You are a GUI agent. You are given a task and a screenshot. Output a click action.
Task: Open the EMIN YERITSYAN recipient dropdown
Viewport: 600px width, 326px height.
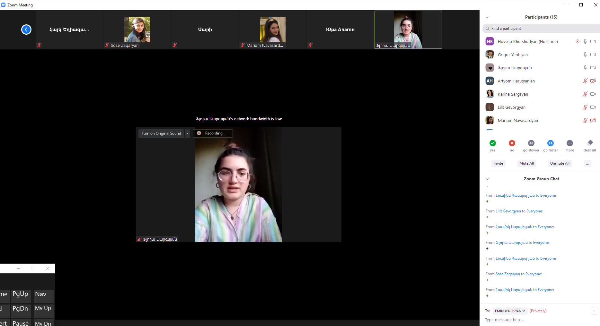pyautogui.click(x=510, y=311)
